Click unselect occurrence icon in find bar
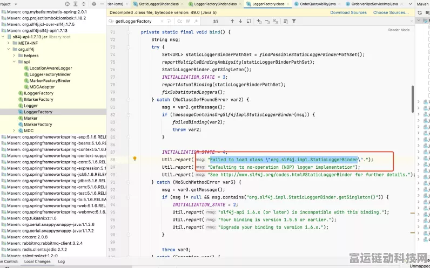This screenshot has width=430, height=268. [267, 22]
